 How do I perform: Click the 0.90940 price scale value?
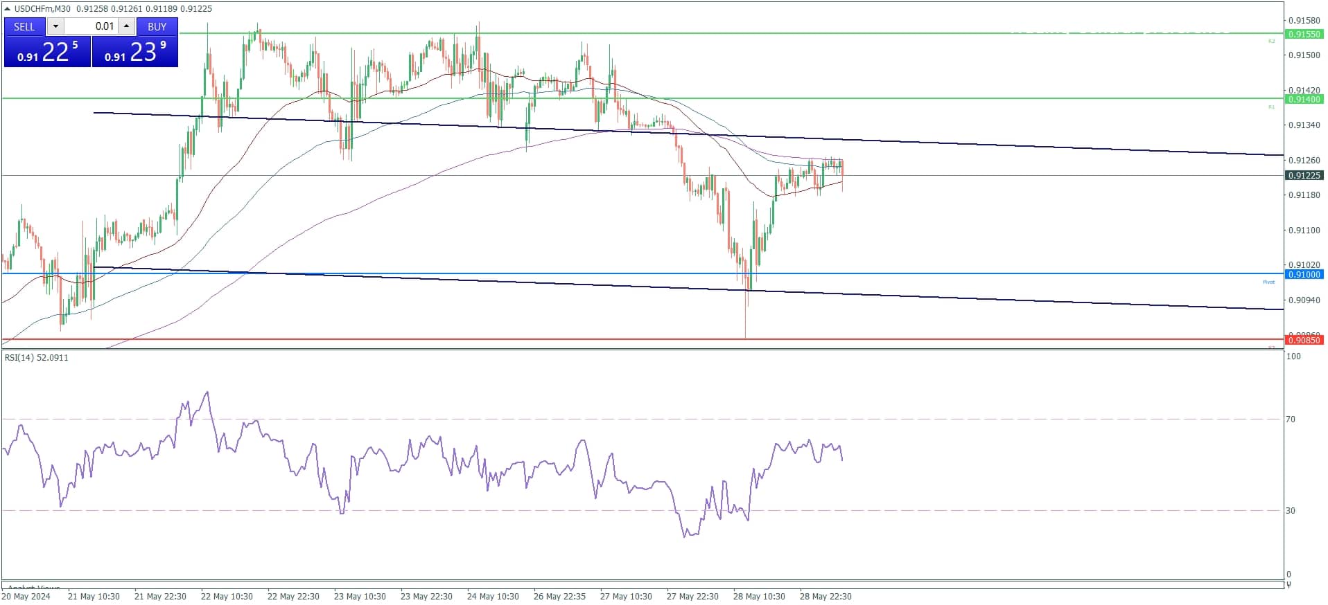click(x=1304, y=300)
